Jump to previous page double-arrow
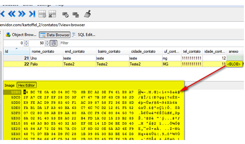The width and height of the screenshot is (245, 144). pos(12,14)
